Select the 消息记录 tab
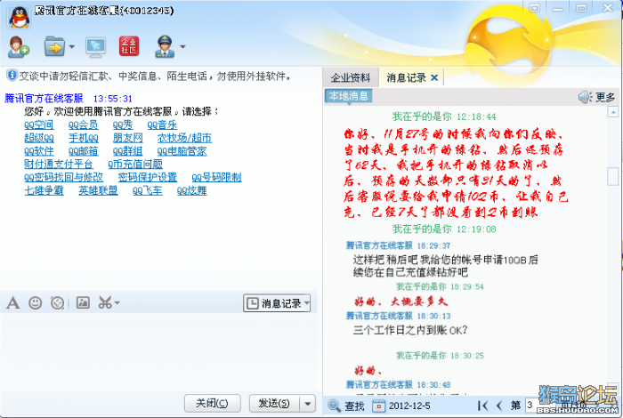This screenshot has height=418, width=623. point(406,77)
